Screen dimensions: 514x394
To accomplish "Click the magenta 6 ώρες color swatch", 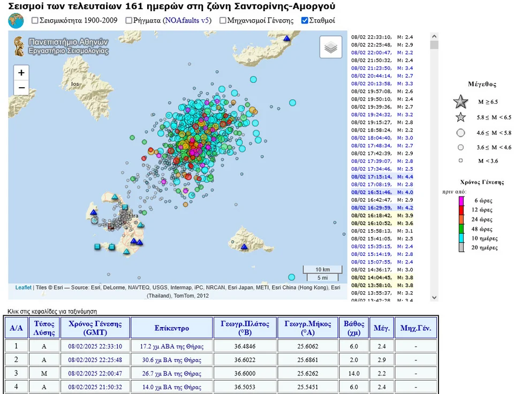I will click(x=460, y=201).
